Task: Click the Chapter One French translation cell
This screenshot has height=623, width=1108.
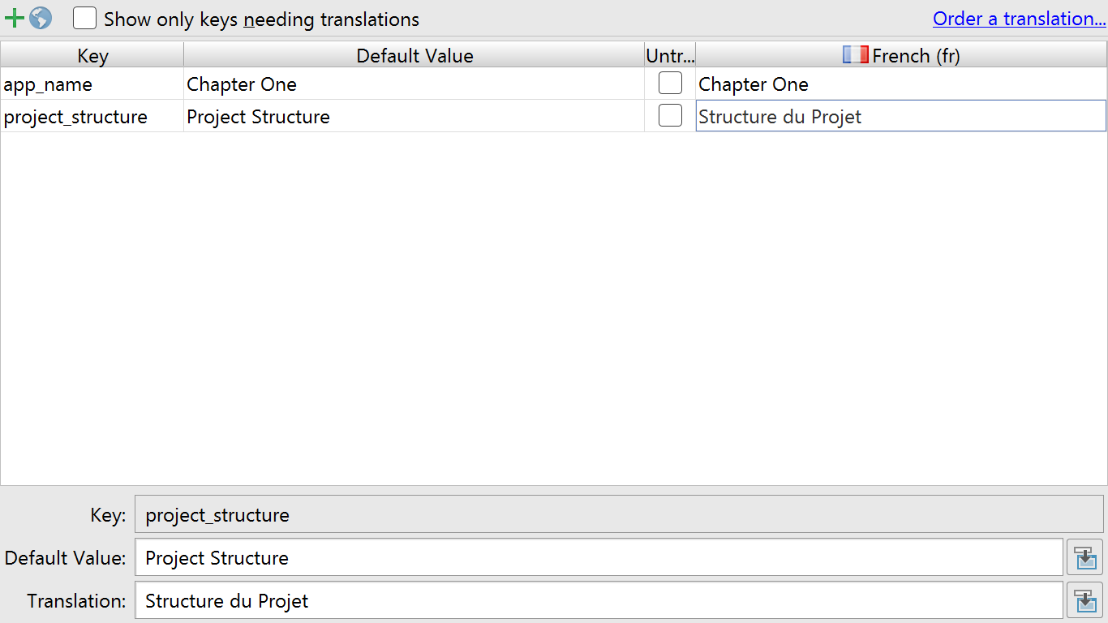Action: click(x=901, y=84)
